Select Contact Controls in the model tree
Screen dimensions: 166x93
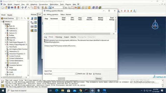click(x=15, y=56)
